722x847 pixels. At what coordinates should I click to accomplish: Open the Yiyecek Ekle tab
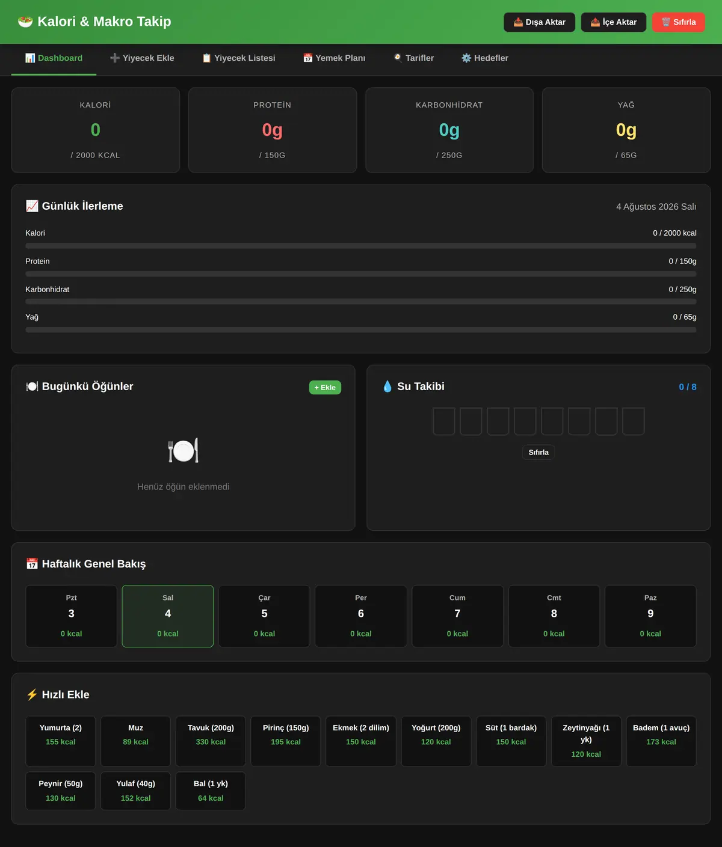[x=142, y=58]
